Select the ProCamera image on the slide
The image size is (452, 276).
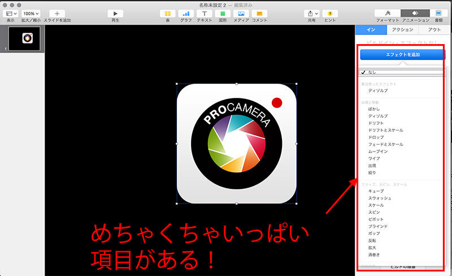(236, 144)
